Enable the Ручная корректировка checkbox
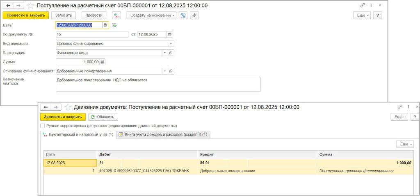This screenshot has width=420, height=196. pos(43,126)
